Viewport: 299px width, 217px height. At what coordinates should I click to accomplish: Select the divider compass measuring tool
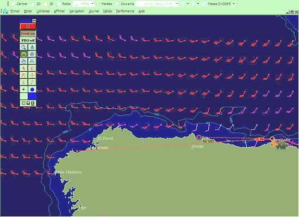(32, 47)
